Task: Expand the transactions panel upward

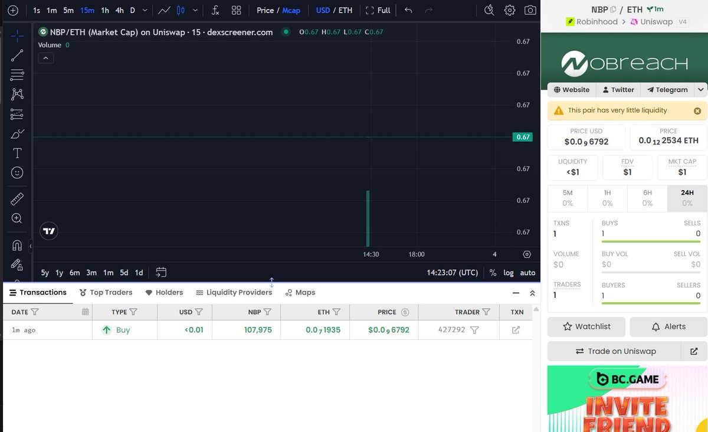Action: pyautogui.click(x=532, y=293)
